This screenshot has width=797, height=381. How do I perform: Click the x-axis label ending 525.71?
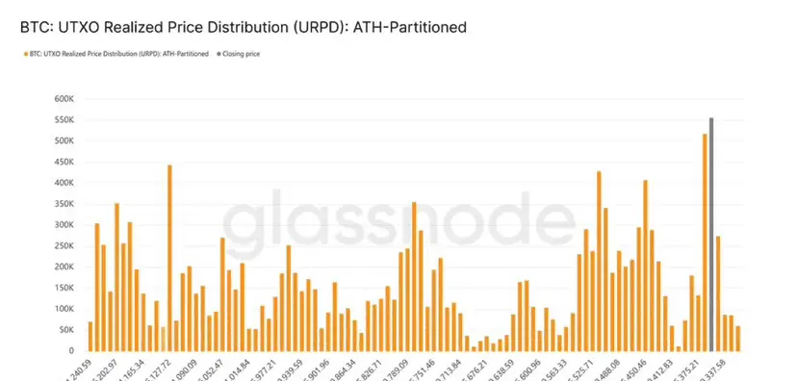(579, 370)
